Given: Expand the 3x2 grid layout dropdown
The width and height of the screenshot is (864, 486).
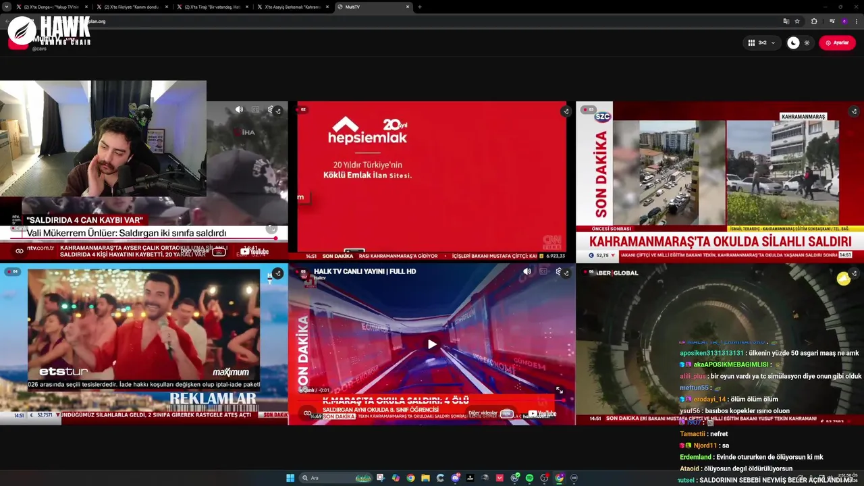Looking at the screenshot, I should [762, 43].
